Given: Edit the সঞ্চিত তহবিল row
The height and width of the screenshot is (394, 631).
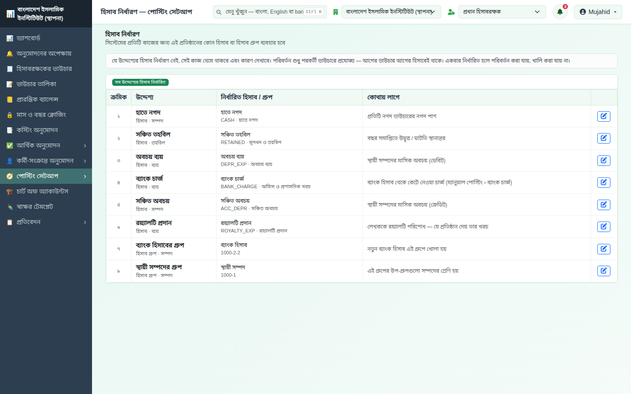Looking at the screenshot, I should click(603, 138).
